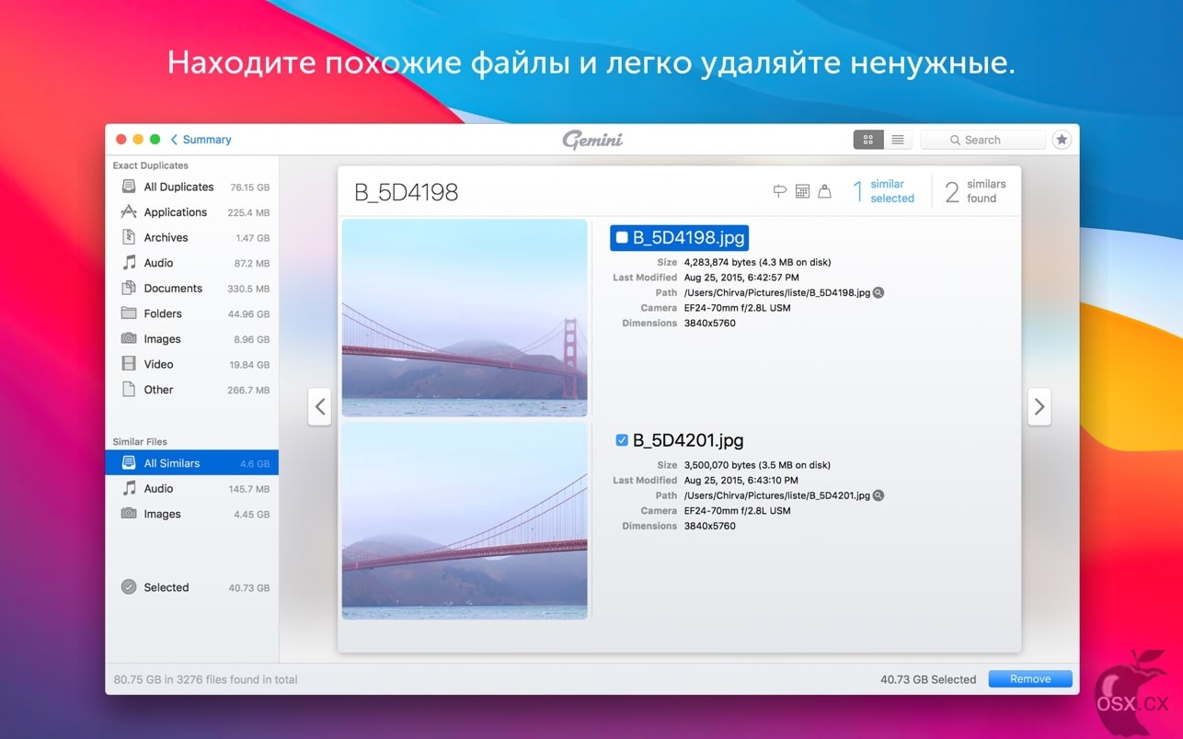Click the Remove button
The width and height of the screenshot is (1183, 739).
click(1030, 679)
